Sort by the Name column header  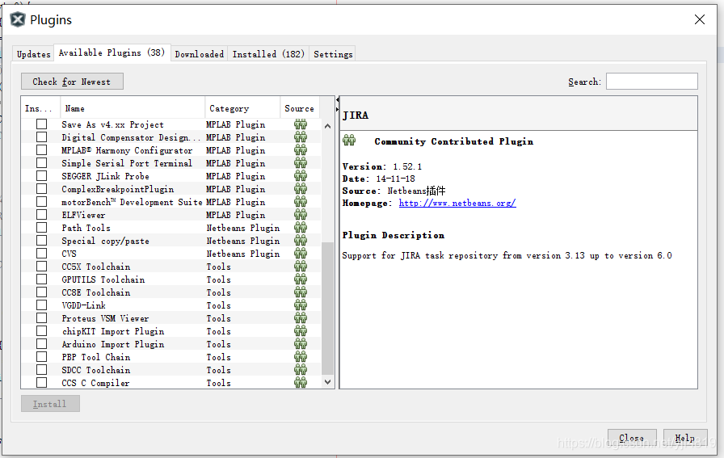133,108
